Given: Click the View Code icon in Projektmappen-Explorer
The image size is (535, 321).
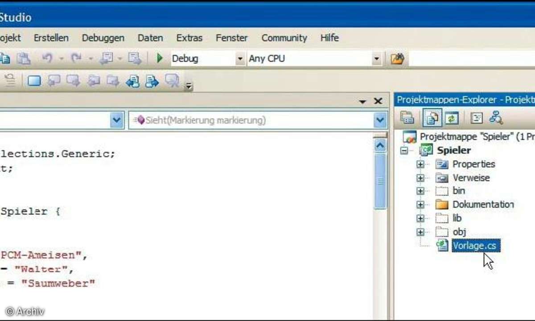Looking at the screenshot, I should click(x=477, y=118).
